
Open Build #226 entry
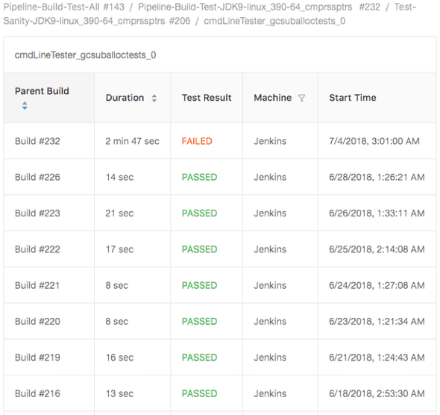[x=37, y=177]
